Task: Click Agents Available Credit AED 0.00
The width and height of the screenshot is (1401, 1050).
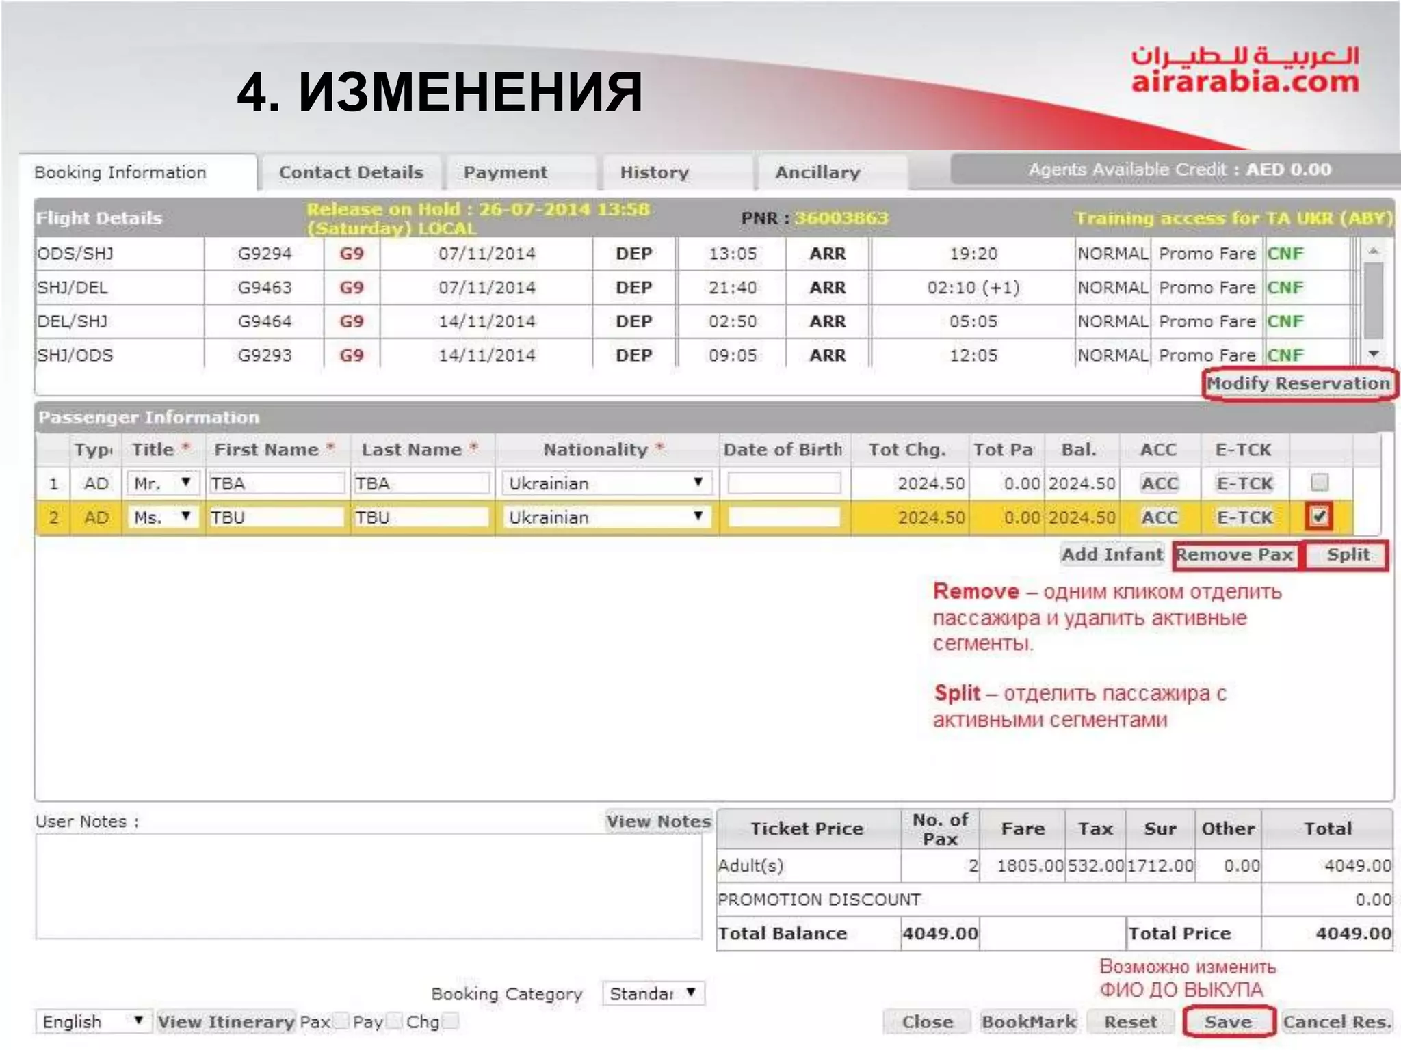Action: (1179, 170)
